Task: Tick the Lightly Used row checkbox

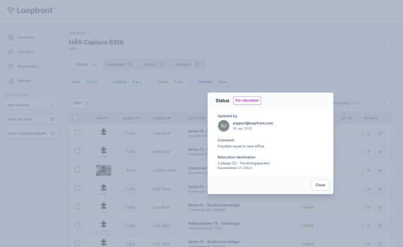Action: pos(77,170)
